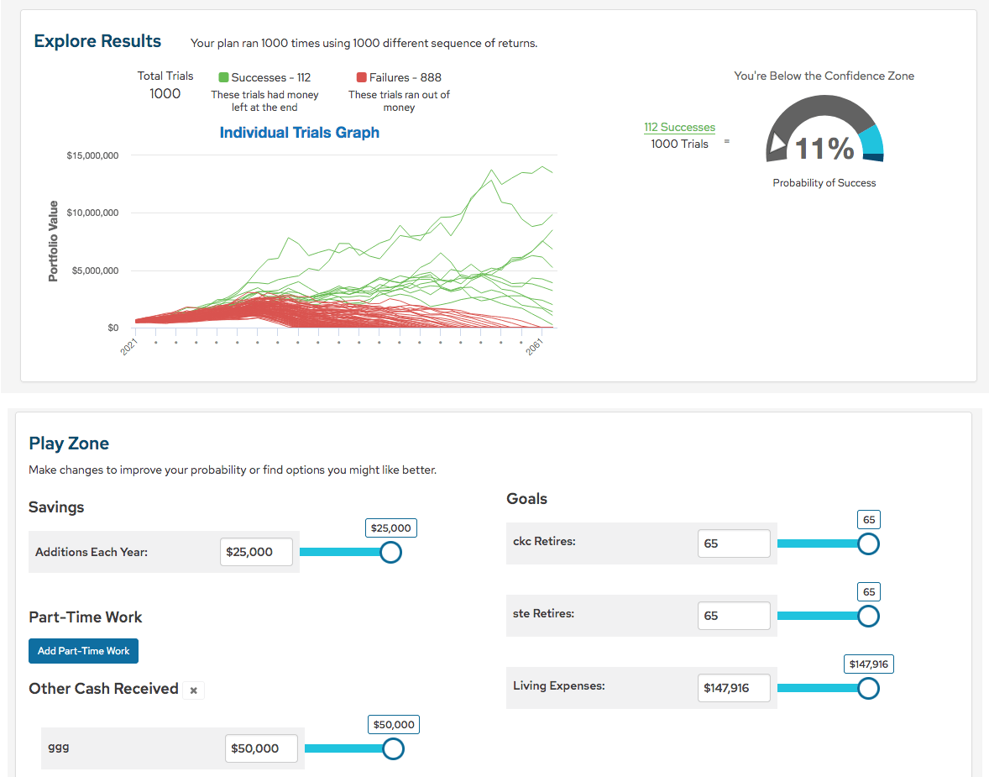Click the ckc Retires slider handle

[x=867, y=543]
